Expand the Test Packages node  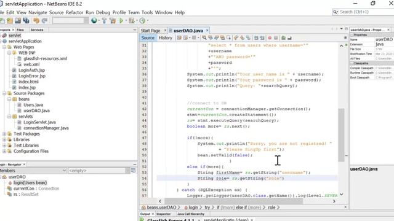click(x=4, y=134)
